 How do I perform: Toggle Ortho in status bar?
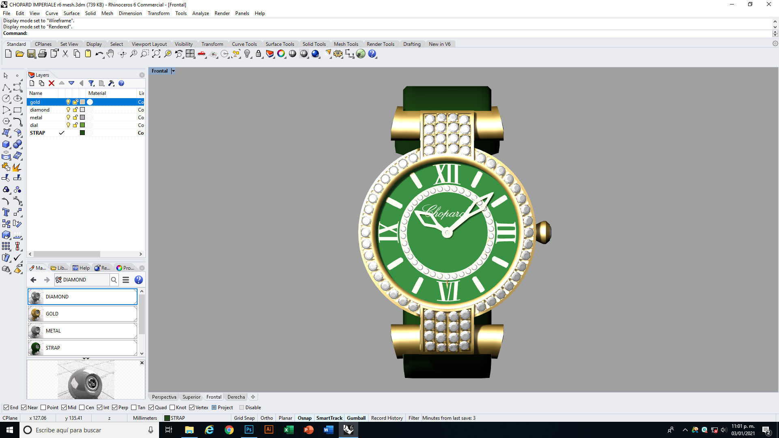point(267,418)
